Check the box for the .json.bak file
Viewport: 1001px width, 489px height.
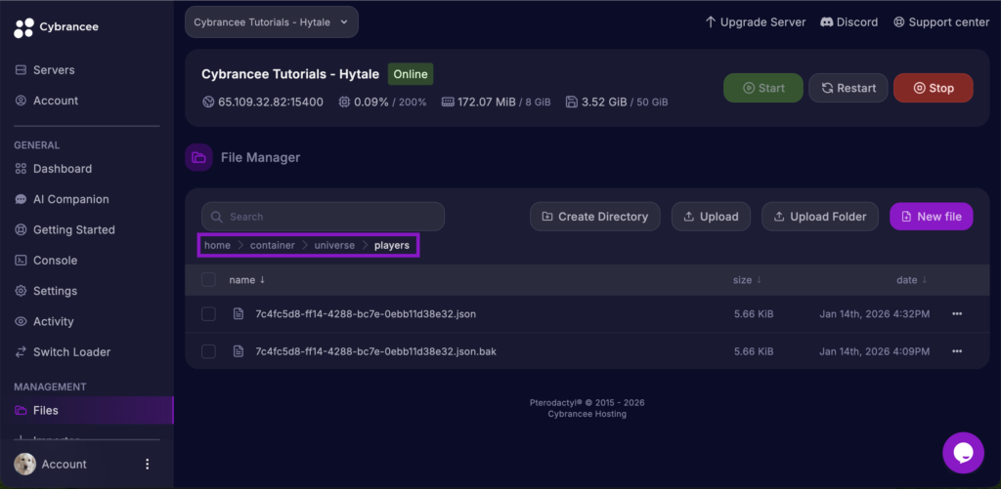[209, 351]
